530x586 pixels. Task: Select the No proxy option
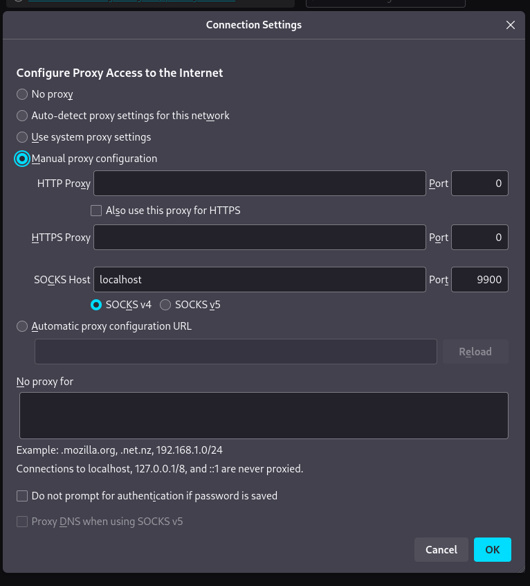point(22,94)
